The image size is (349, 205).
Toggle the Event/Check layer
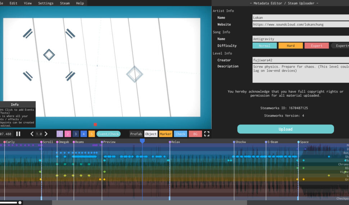108,134
